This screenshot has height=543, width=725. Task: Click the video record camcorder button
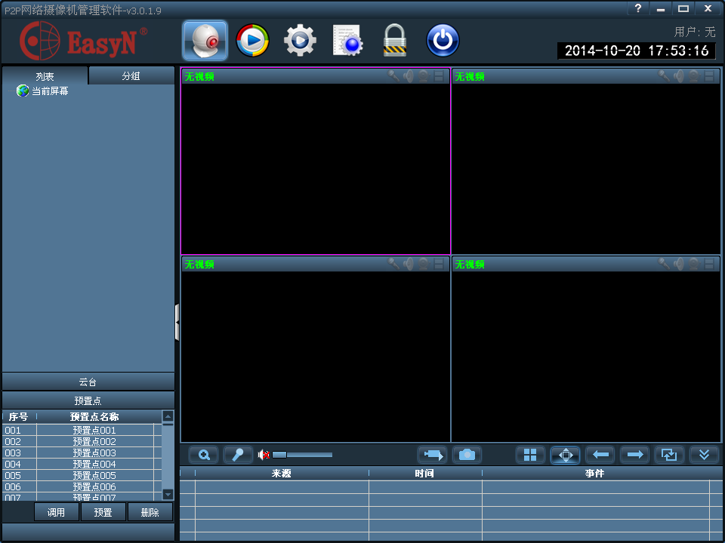click(x=432, y=455)
